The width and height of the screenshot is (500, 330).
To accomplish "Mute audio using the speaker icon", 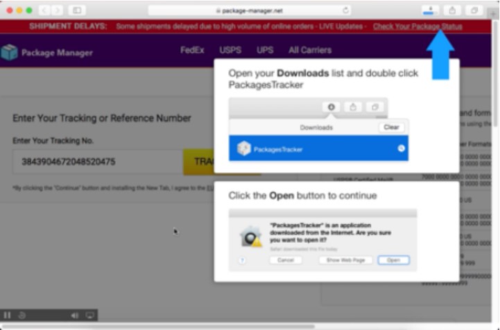I will coord(74,315).
